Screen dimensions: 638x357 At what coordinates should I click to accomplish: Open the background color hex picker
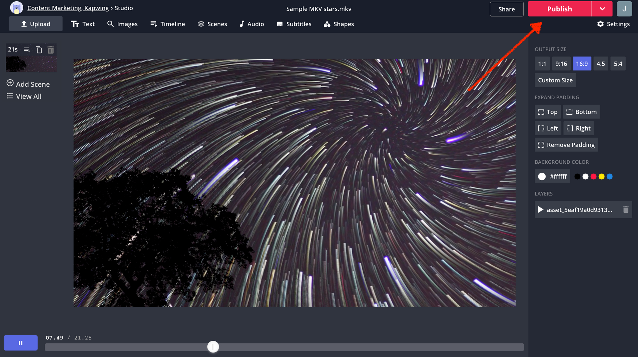(x=552, y=176)
